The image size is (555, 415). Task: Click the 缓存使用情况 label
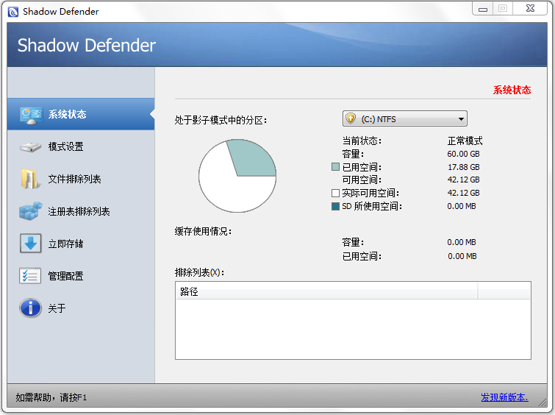tap(203, 232)
